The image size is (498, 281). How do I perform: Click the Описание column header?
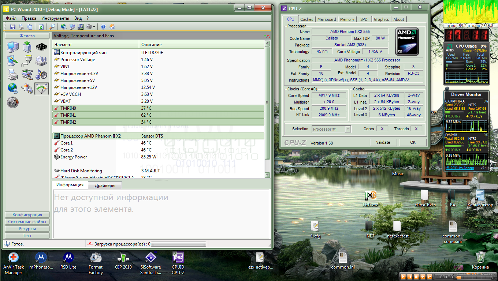point(202,45)
